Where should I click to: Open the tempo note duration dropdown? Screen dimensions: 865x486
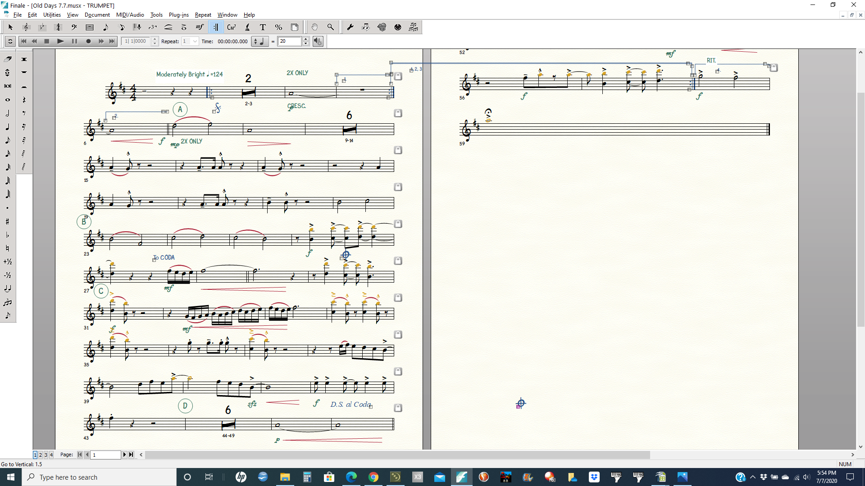click(x=260, y=41)
